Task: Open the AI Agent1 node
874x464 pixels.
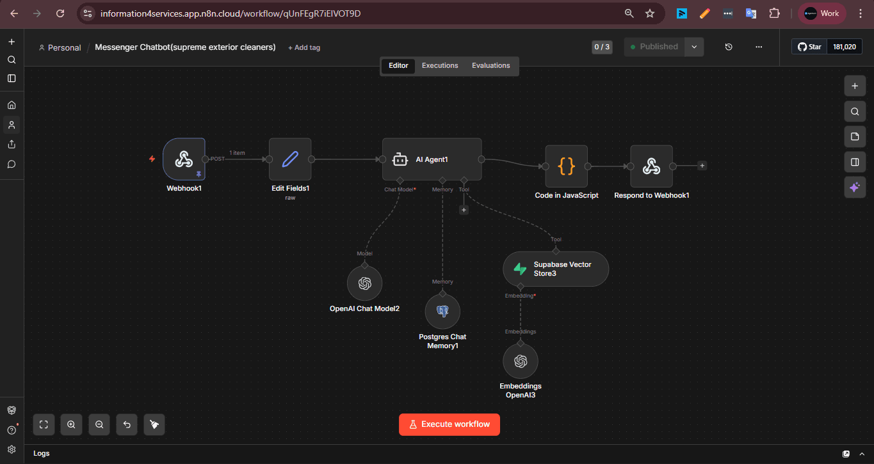Action: pyautogui.click(x=432, y=159)
